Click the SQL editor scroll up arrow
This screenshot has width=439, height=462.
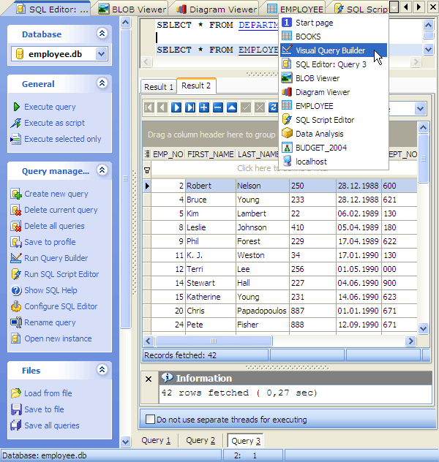click(428, 26)
